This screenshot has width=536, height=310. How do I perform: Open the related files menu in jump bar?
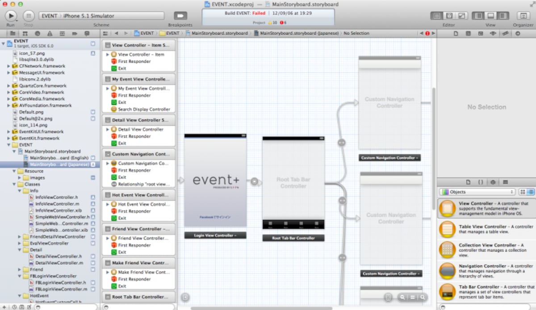click(105, 33)
